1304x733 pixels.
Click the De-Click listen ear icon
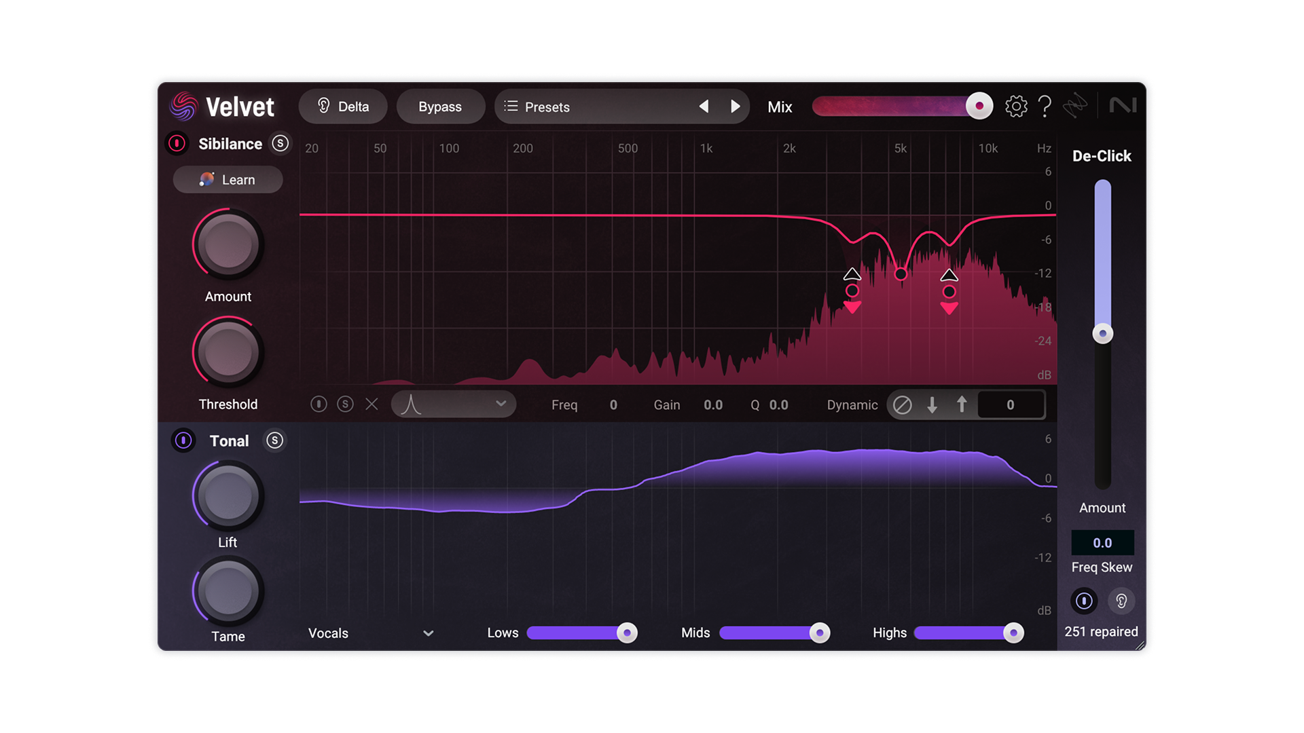pyautogui.click(x=1121, y=601)
